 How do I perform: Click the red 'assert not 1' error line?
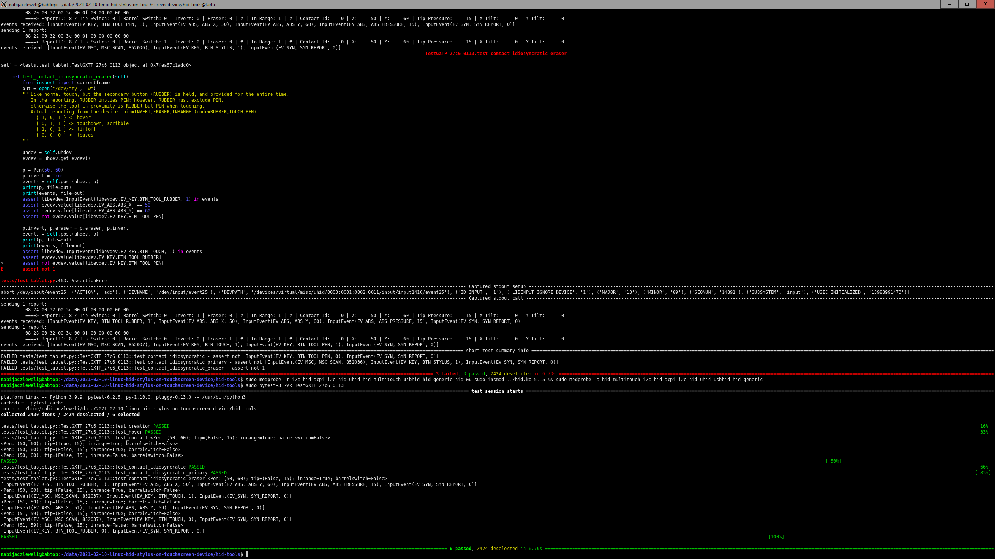[x=38, y=269]
